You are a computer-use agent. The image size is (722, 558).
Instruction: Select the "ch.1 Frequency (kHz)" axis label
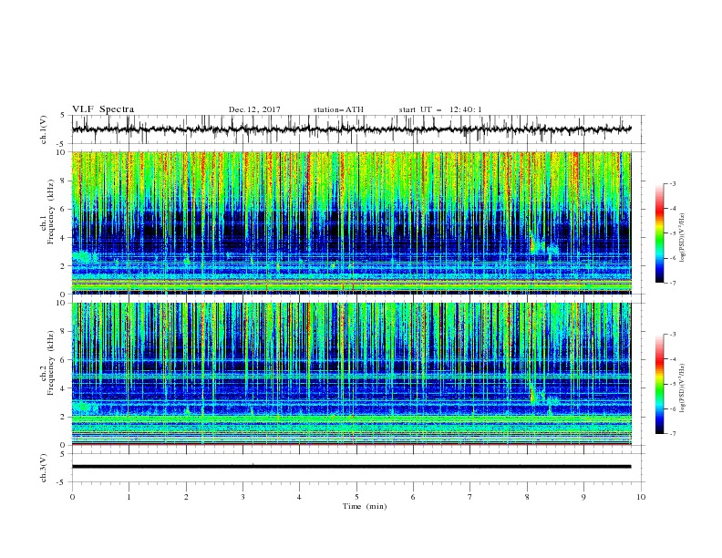pos(46,212)
